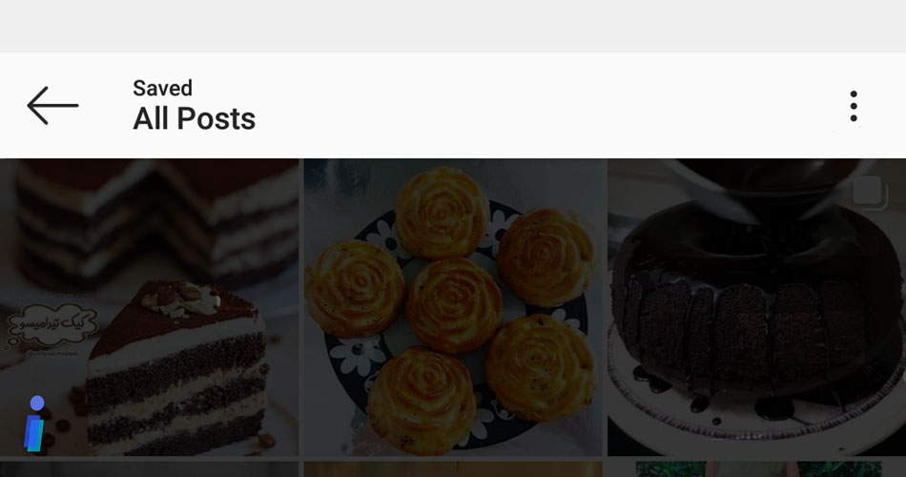Open the rose-shaped pastries saved post
The width and height of the screenshot is (906, 477).
tap(453, 307)
